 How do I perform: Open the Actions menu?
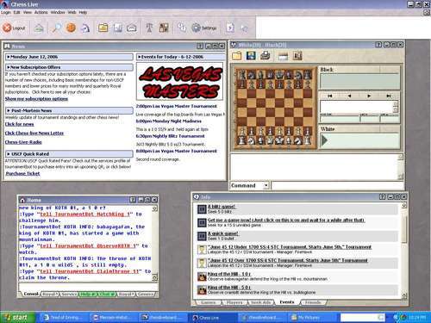[x=41, y=12]
